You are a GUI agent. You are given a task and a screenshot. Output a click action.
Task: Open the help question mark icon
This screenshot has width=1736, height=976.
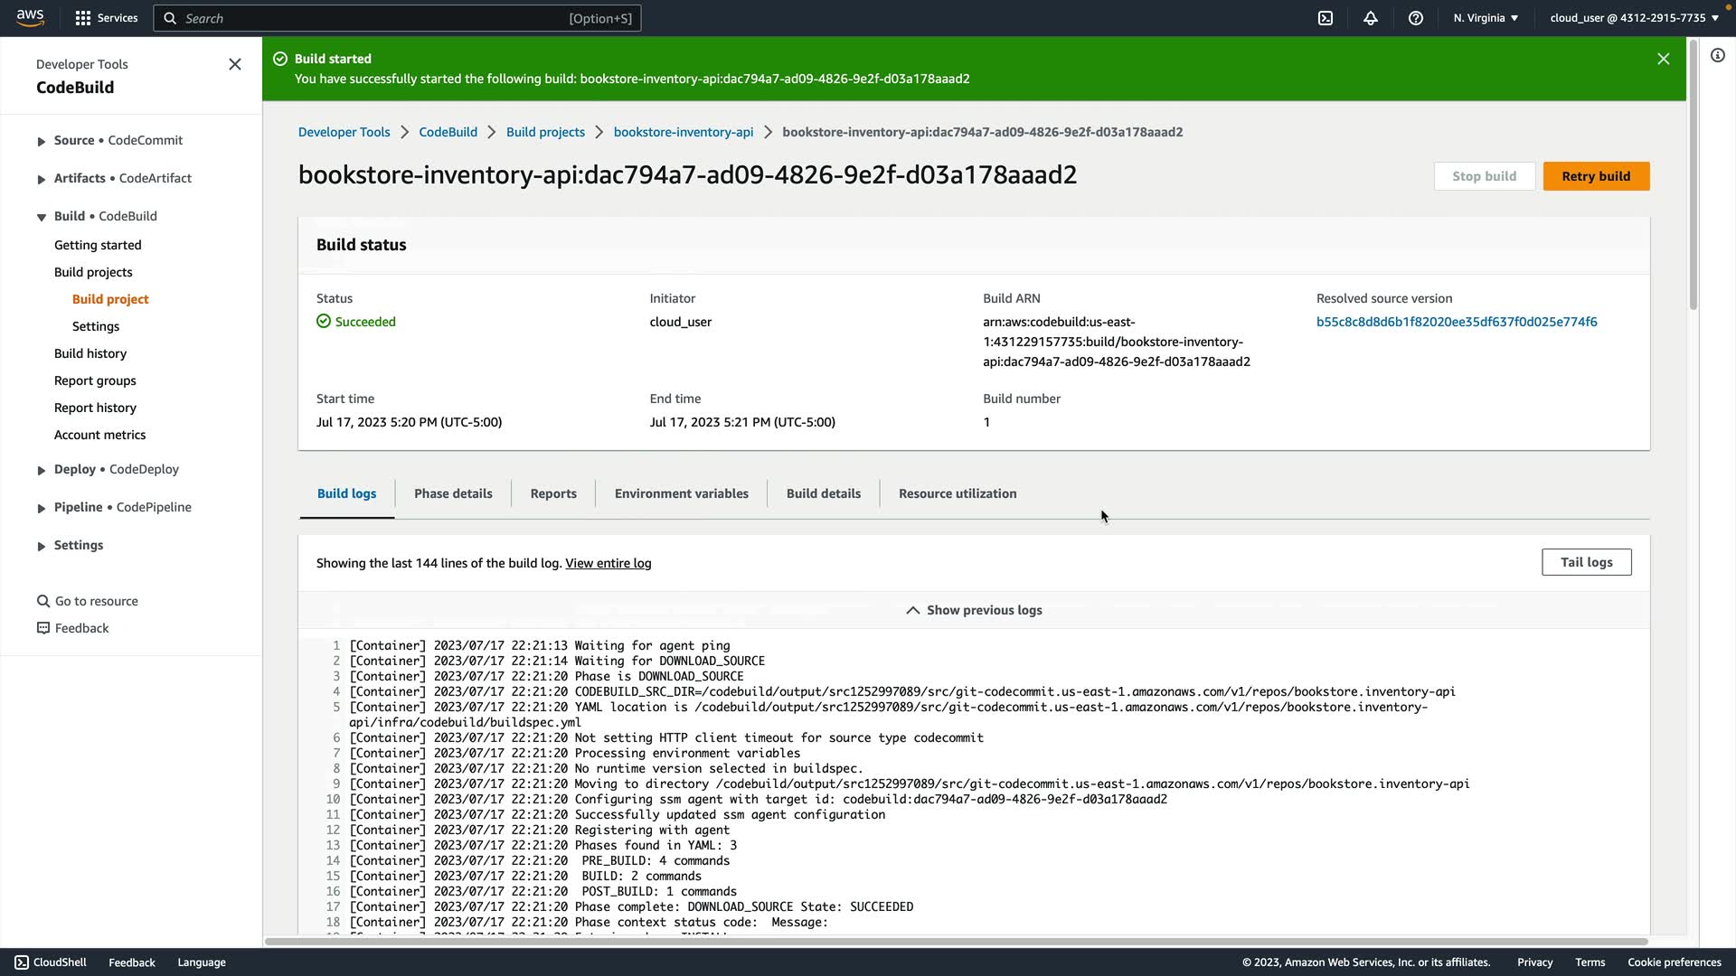[x=1416, y=18]
